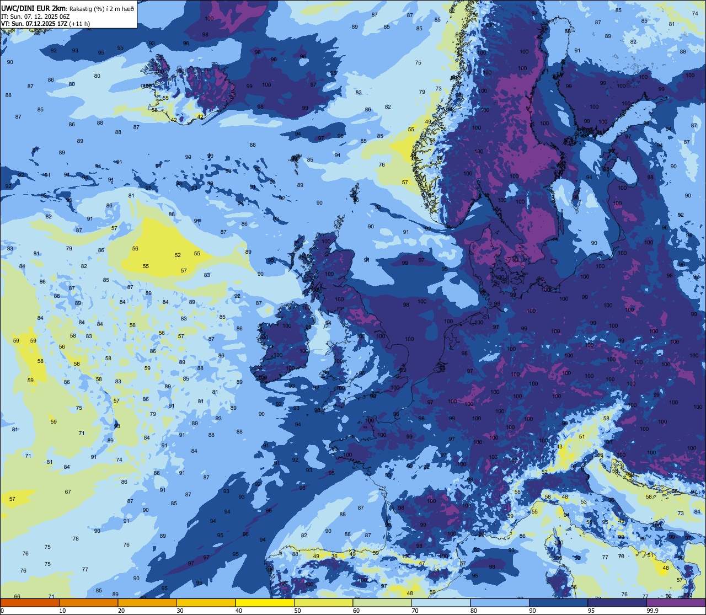Screen dimensions: 706x615
Task: Click the medium blue 90–95 legend swatch
Action: click(558, 602)
